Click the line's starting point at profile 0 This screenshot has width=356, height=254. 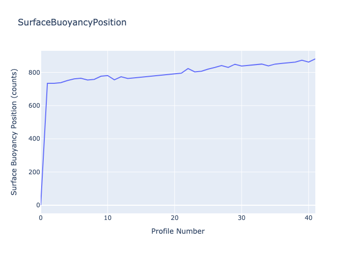[x=41, y=205]
